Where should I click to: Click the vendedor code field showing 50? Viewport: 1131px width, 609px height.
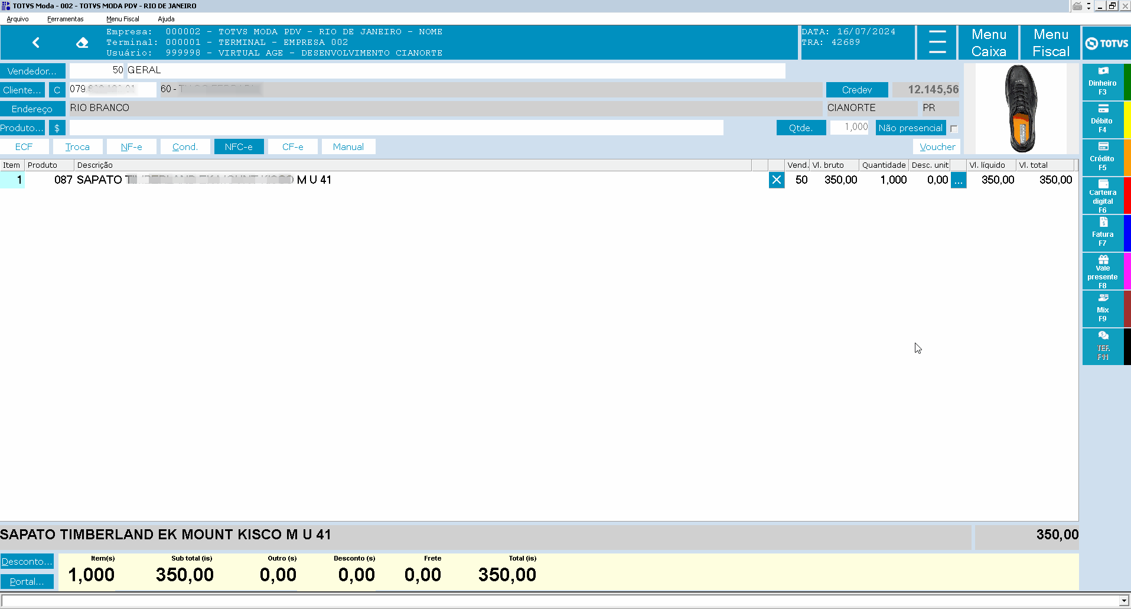[97, 71]
